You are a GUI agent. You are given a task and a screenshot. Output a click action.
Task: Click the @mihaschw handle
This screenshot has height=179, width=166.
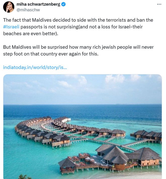(x=28, y=10)
